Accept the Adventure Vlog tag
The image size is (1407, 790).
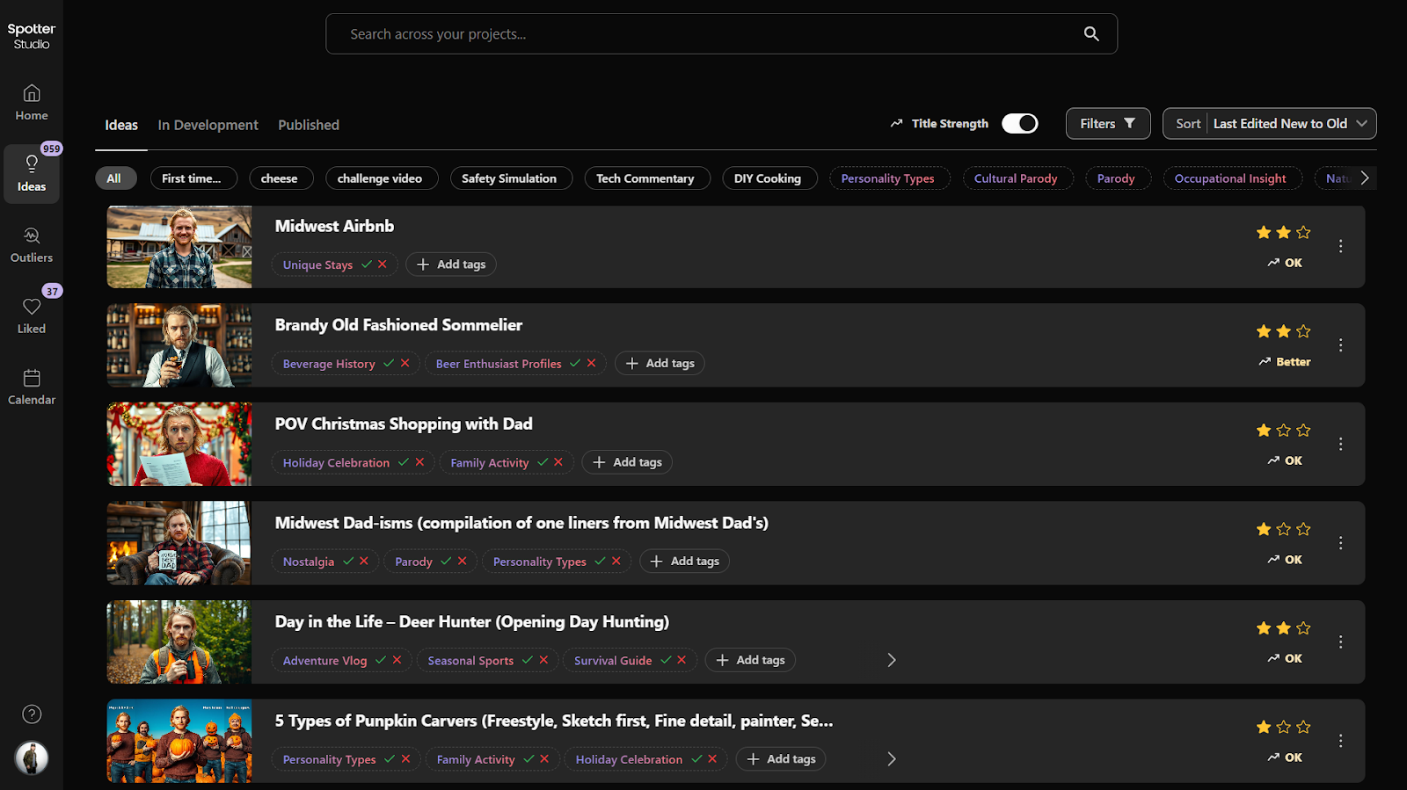[381, 660]
